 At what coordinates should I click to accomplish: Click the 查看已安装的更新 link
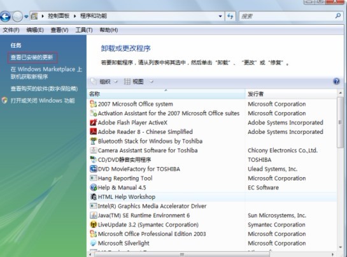32,57
